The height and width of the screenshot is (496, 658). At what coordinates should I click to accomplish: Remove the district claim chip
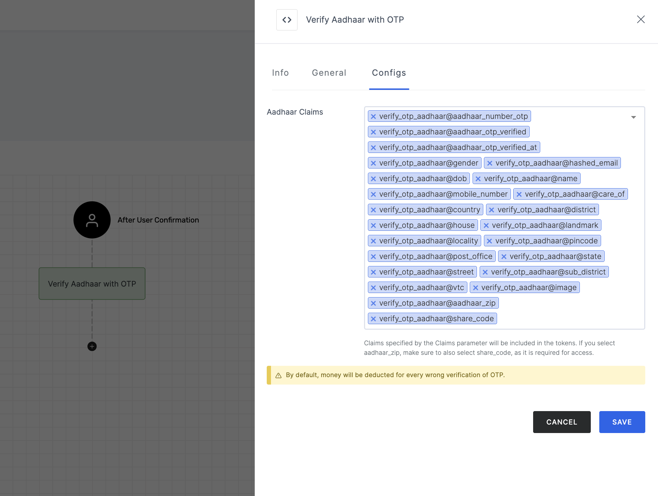pyautogui.click(x=491, y=210)
